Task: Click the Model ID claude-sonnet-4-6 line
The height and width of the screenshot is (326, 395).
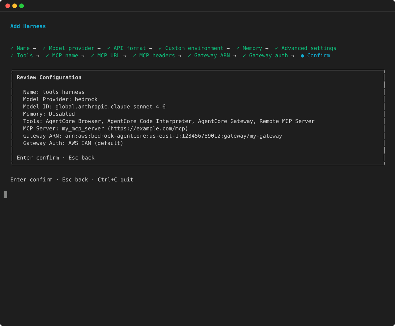Action: point(94,107)
